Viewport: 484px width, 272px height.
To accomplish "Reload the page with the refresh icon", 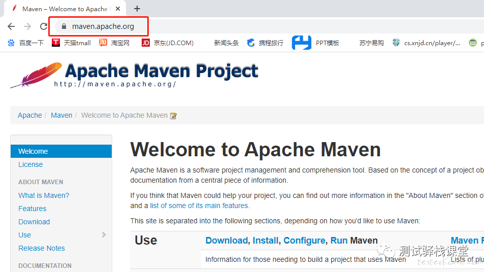I will [44, 26].
